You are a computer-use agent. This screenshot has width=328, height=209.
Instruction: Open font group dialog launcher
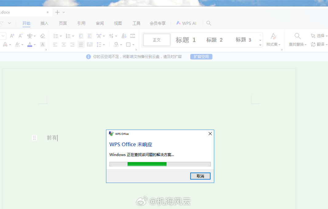46,49
